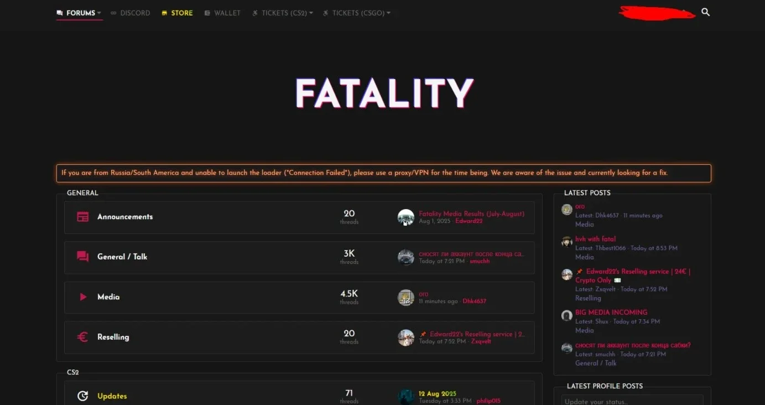Click Zxqvelt's avatar in the Reselling row

406,337
